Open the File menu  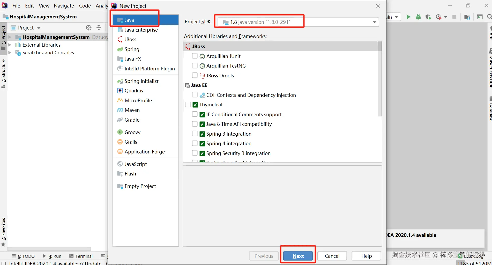tap(16, 6)
